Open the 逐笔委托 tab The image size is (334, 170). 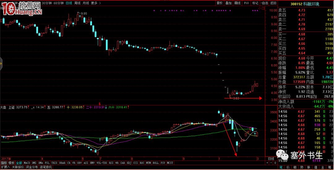[45, 167]
